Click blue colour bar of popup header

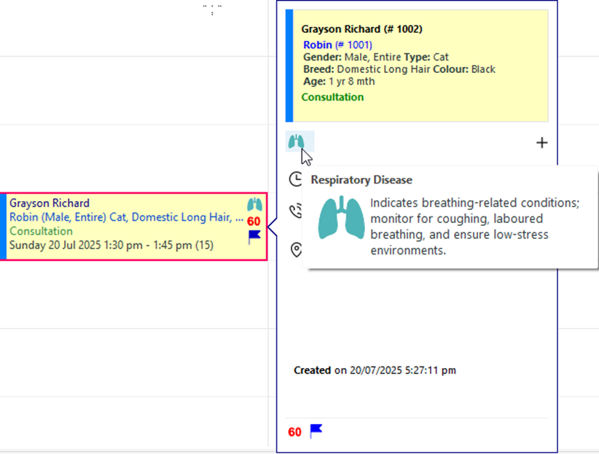click(x=289, y=66)
